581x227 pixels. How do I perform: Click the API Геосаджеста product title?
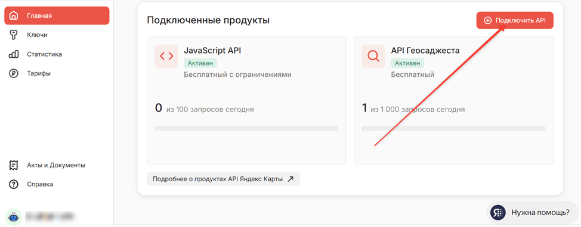[425, 51]
